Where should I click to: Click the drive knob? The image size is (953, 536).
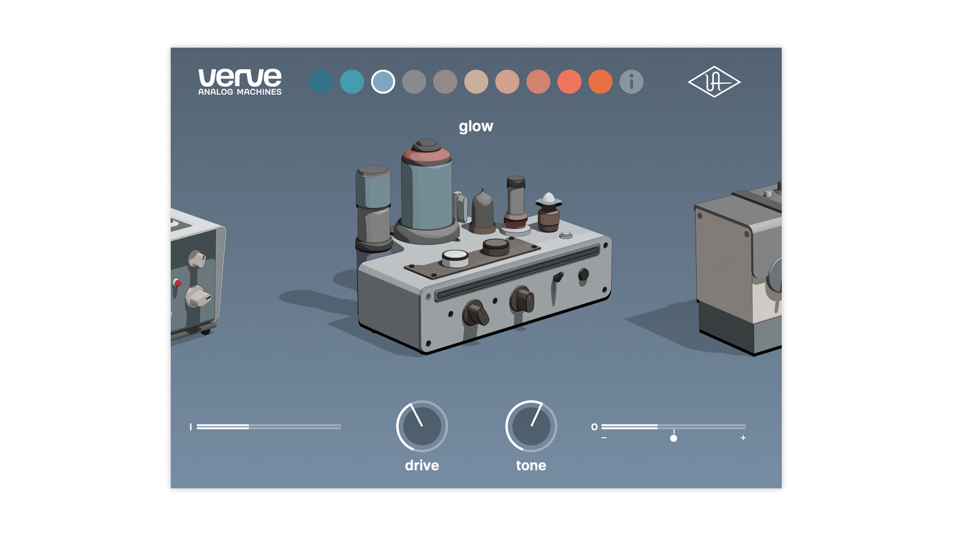422,426
